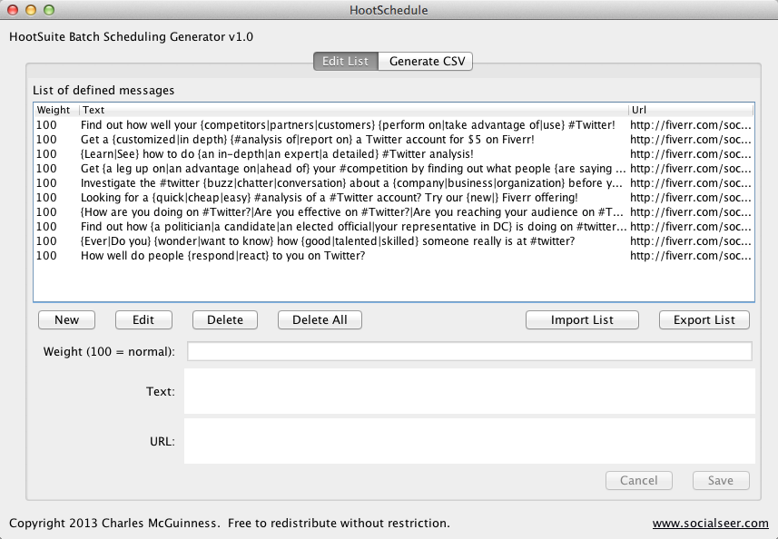
Task: Select row 'Find out how well your {competitors'
Action: [x=393, y=125]
